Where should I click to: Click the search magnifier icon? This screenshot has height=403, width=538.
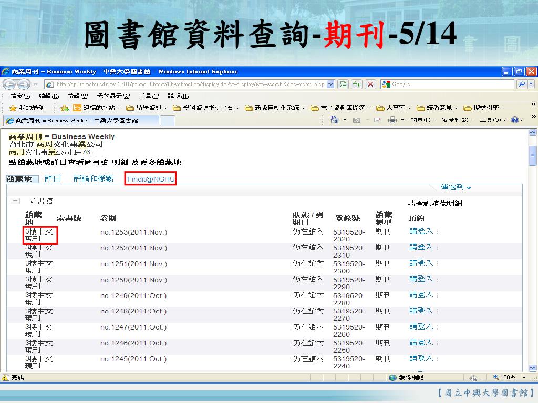(x=522, y=84)
